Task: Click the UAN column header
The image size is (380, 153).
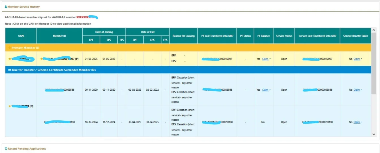Action: 21,36
